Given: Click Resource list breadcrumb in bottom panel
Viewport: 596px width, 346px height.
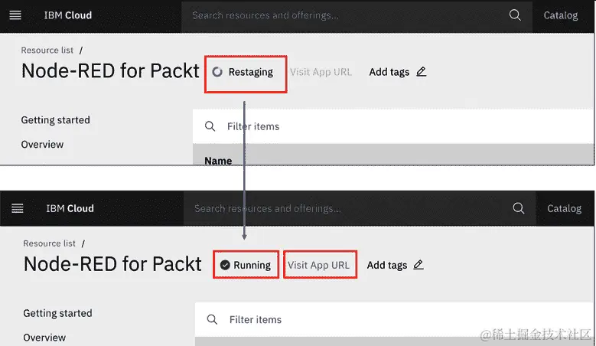Looking at the screenshot, I should (50, 243).
